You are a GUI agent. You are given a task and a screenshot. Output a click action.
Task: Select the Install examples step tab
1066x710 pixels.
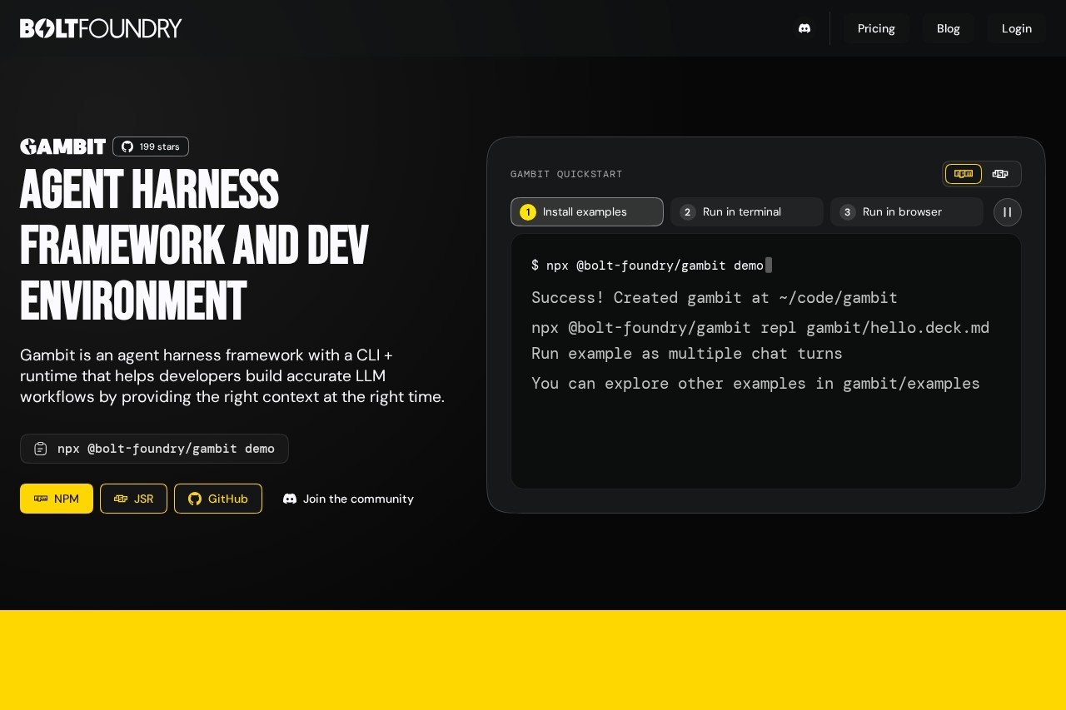coord(586,212)
